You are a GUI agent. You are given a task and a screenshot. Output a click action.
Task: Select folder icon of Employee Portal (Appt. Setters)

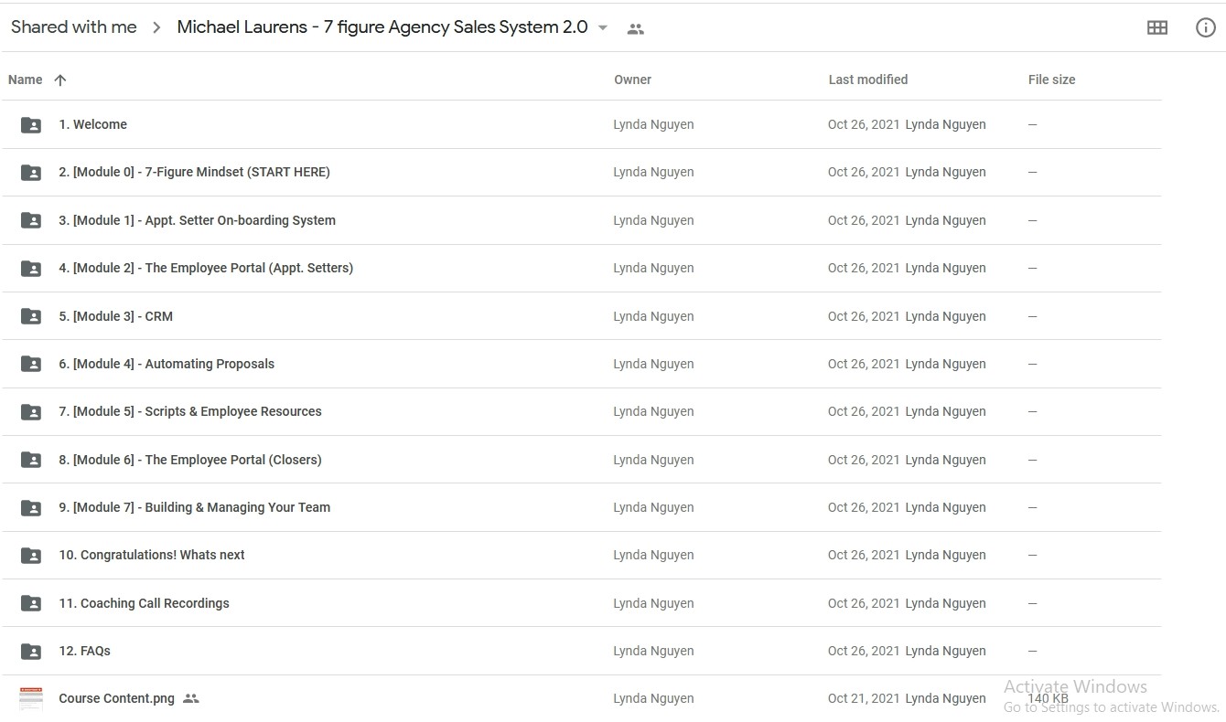point(31,268)
